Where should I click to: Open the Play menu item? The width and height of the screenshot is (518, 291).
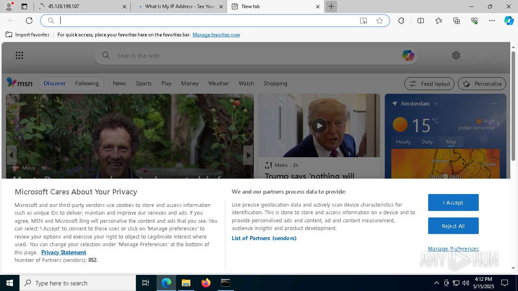pos(166,83)
